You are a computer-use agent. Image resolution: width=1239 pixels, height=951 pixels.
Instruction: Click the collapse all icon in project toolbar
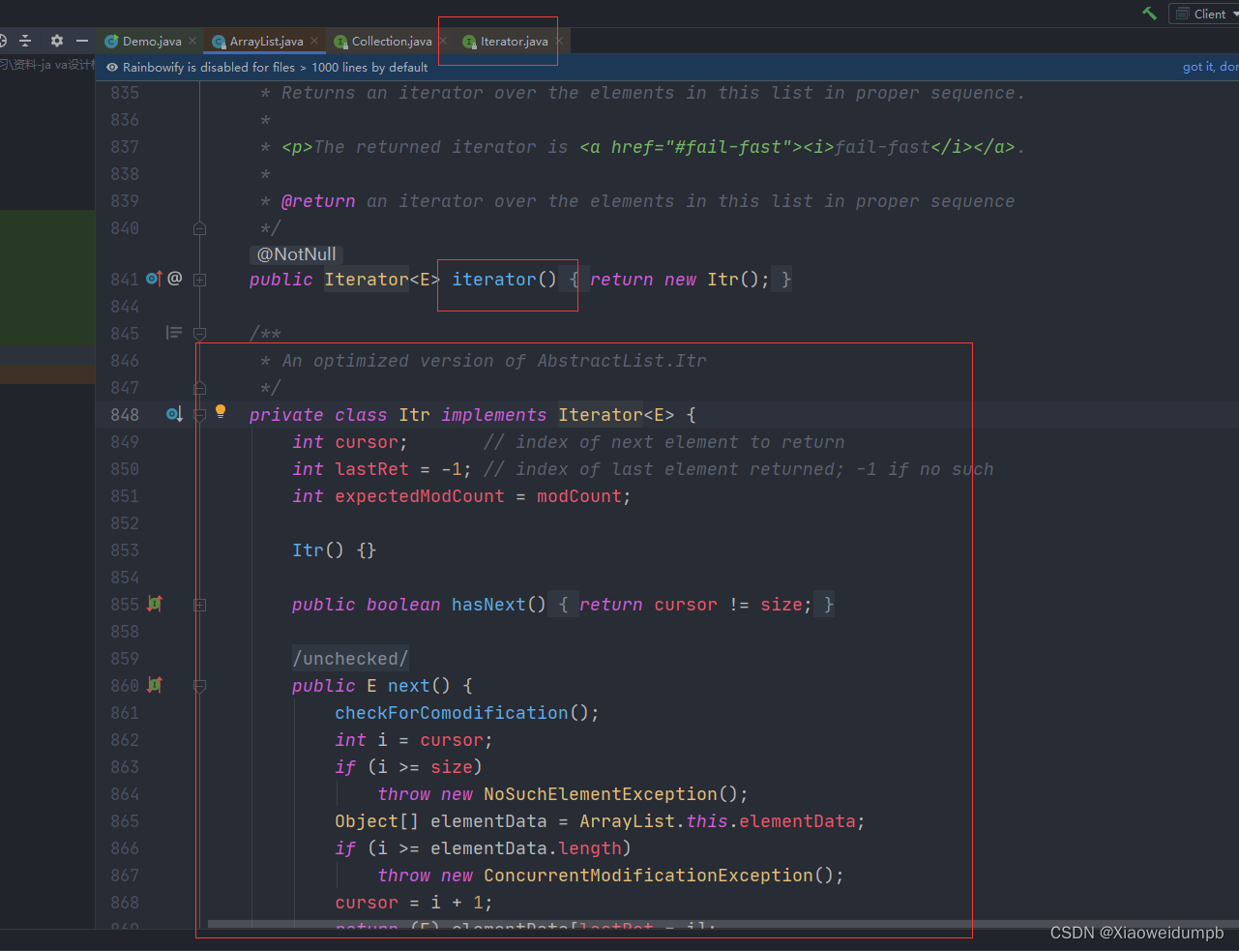26,41
